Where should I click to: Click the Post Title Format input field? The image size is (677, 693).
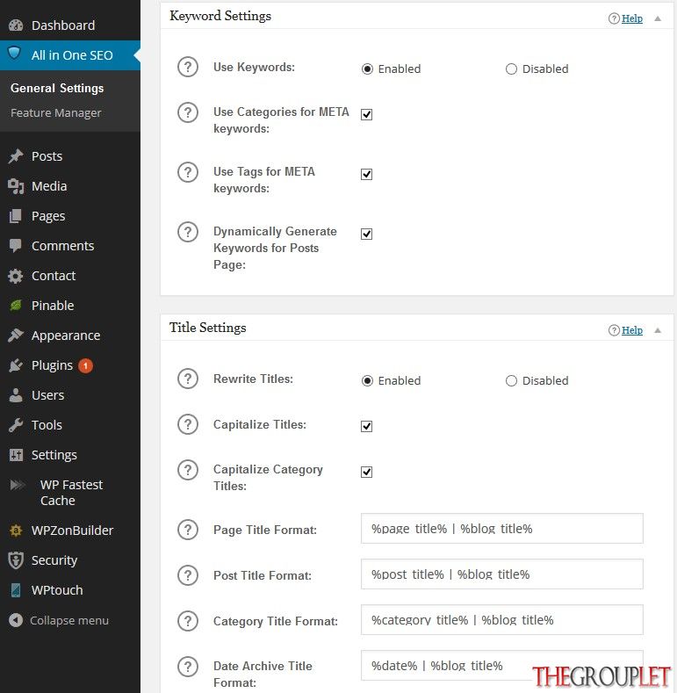click(502, 574)
